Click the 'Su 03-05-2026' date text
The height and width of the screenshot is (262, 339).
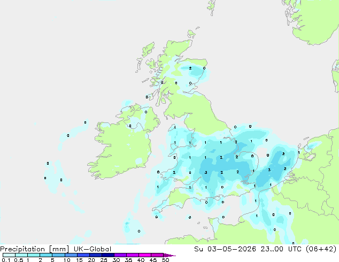pyautogui.click(x=225, y=249)
